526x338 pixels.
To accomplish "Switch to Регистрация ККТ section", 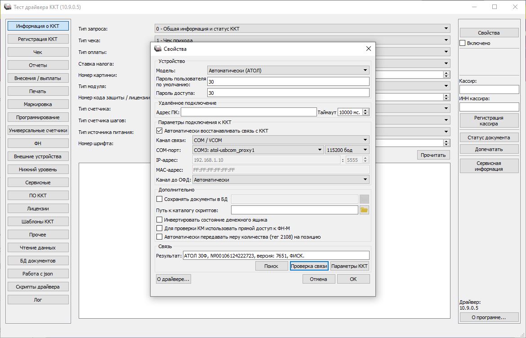I will point(38,39).
